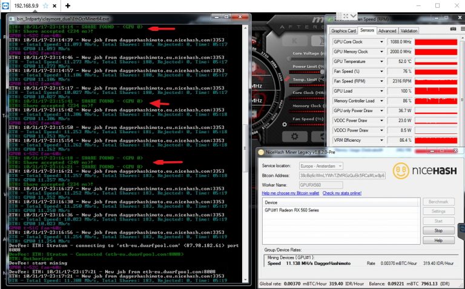Click the 2000.0 MHz memory clock value

[400, 51]
